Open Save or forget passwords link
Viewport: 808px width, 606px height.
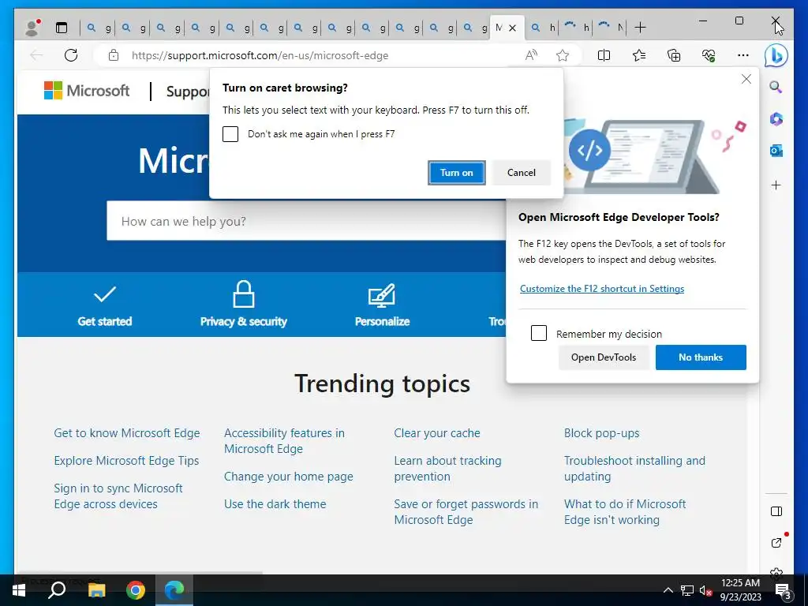pos(466,511)
